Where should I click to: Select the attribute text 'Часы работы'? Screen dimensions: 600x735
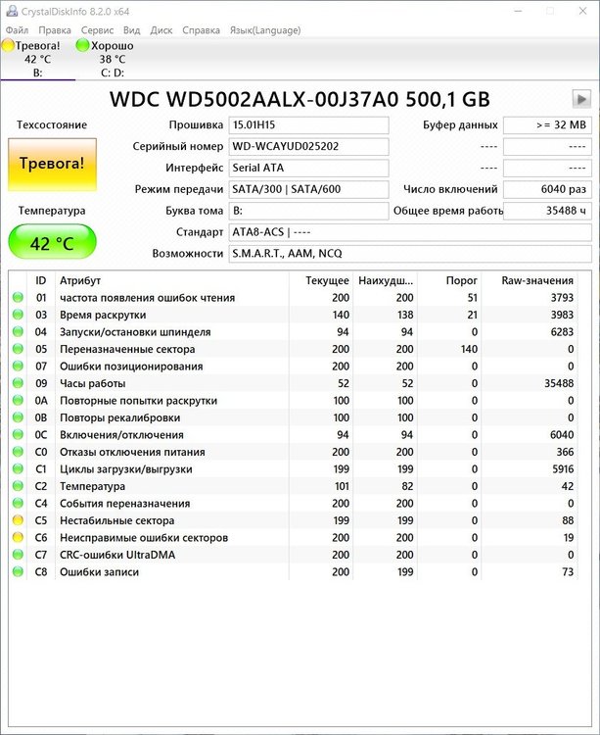pyautogui.click(x=93, y=383)
